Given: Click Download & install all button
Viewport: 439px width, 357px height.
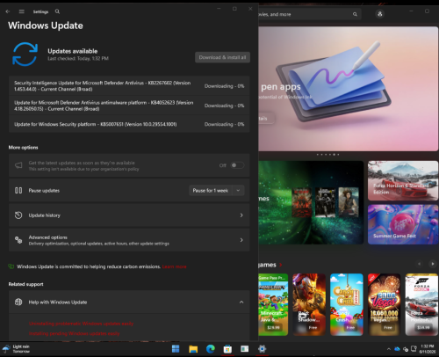Looking at the screenshot, I should pos(222,57).
